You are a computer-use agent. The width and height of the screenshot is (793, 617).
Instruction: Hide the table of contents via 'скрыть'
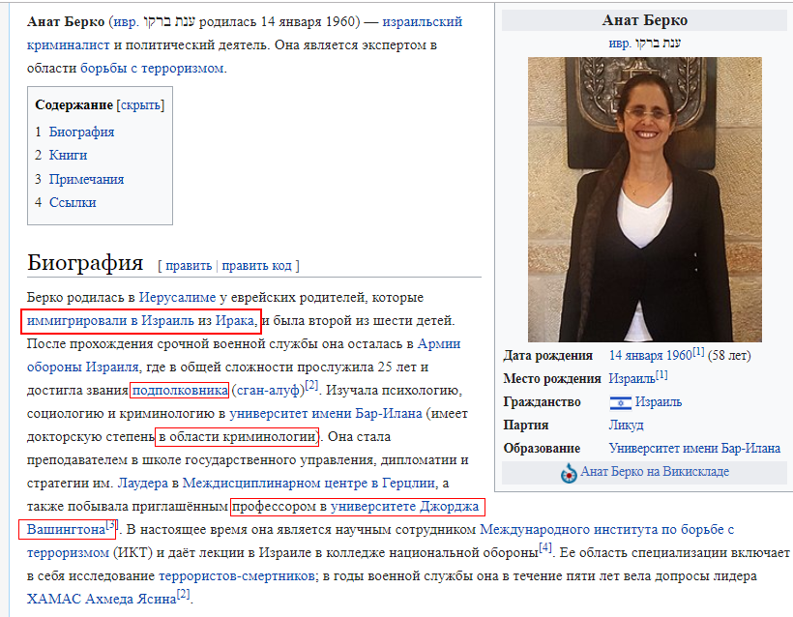point(140,105)
